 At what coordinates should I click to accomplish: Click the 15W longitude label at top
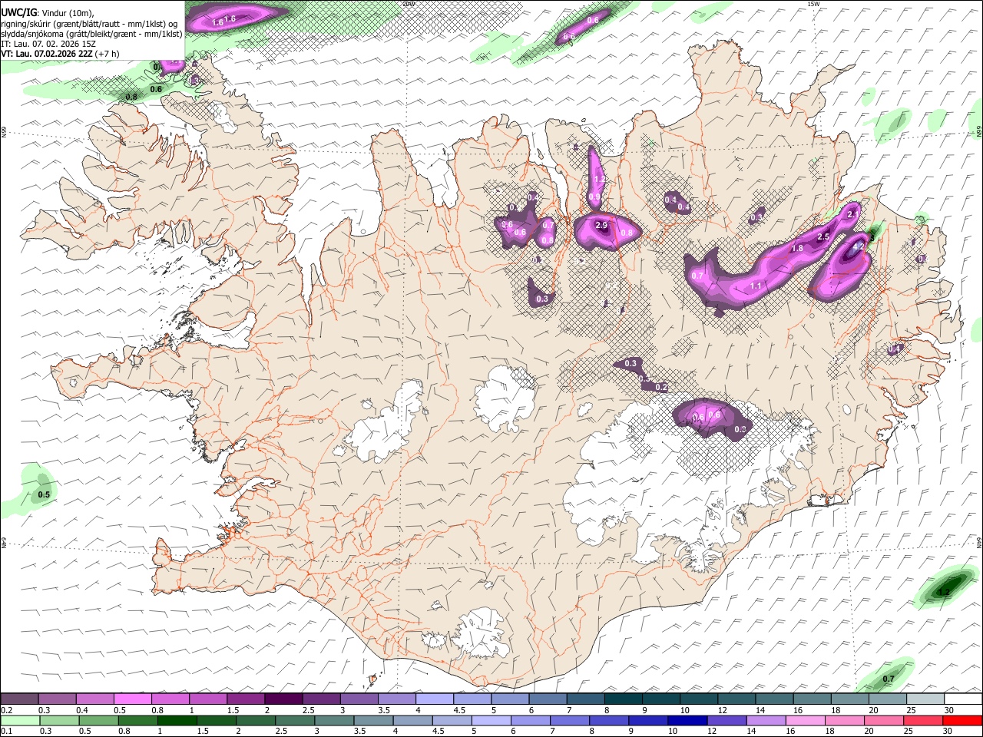pyautogui.click(x=814, y=4)
